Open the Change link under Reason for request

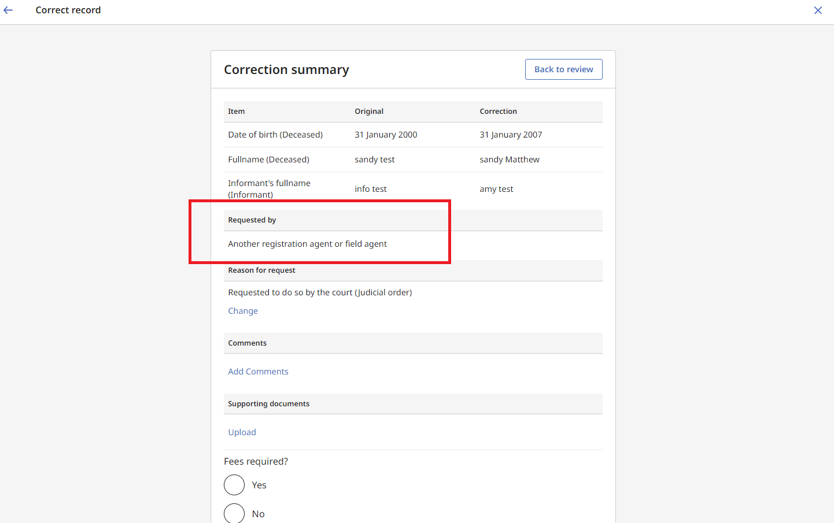242,310
